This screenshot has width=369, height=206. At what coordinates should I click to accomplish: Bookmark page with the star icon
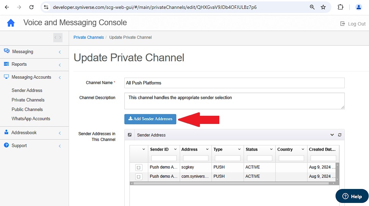click(323, 7)
